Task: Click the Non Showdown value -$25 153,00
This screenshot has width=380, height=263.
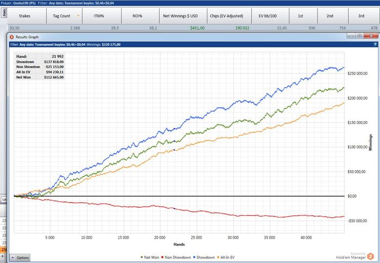Action: point(54,67)
